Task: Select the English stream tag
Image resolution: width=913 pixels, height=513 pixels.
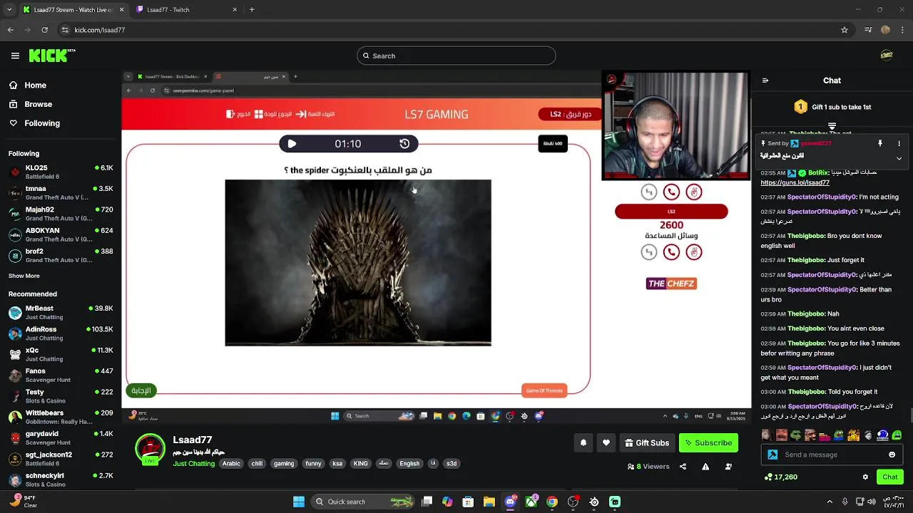Action: 409,463
